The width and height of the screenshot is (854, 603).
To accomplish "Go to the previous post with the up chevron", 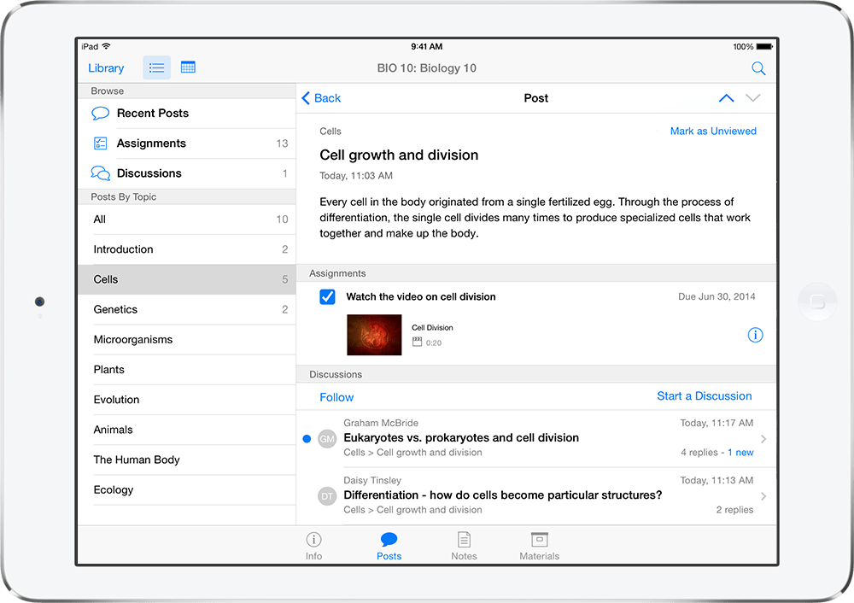I will tap(726, 97).
